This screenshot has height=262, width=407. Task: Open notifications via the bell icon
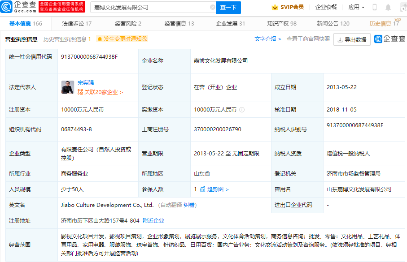pyautogui.click(x=388, y=7)
